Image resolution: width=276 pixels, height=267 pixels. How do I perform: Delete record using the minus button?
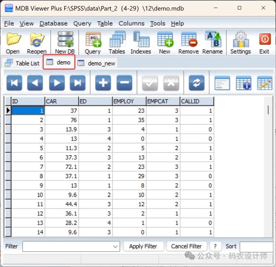(x=124, y=83)
